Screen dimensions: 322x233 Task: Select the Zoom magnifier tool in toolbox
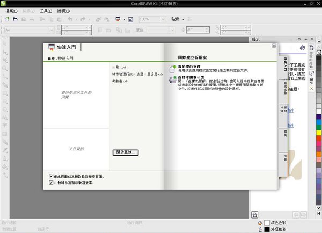[5, 68]
